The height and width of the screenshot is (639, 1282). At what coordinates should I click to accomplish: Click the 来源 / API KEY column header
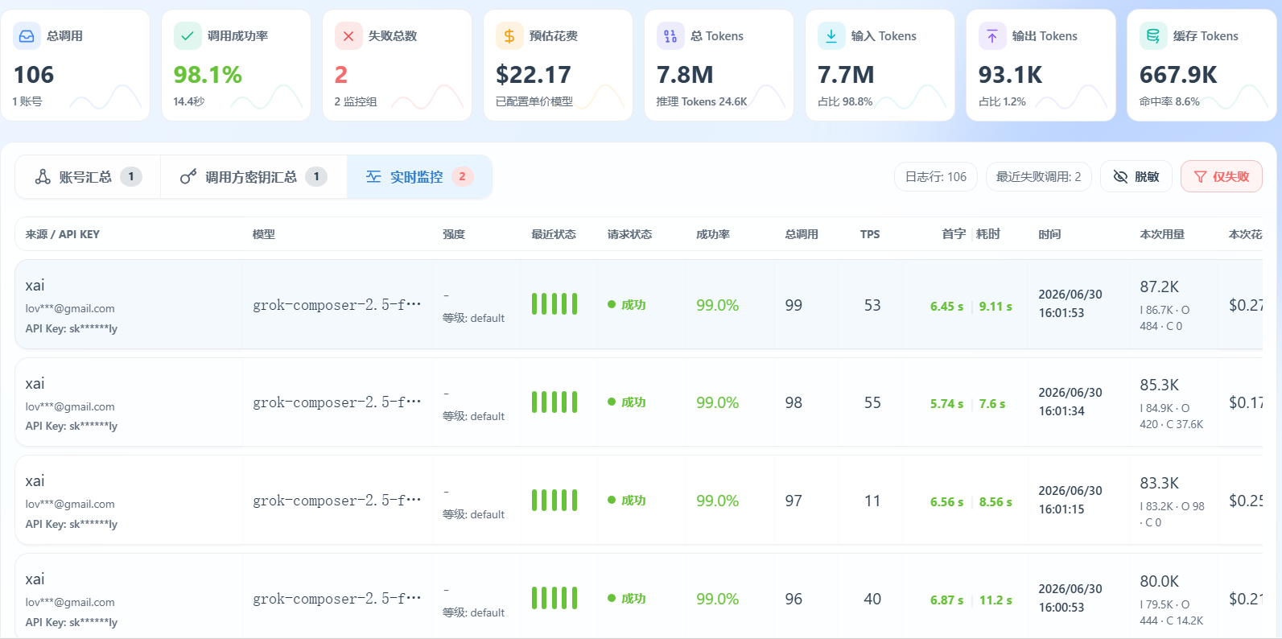[x=62, y=234]
